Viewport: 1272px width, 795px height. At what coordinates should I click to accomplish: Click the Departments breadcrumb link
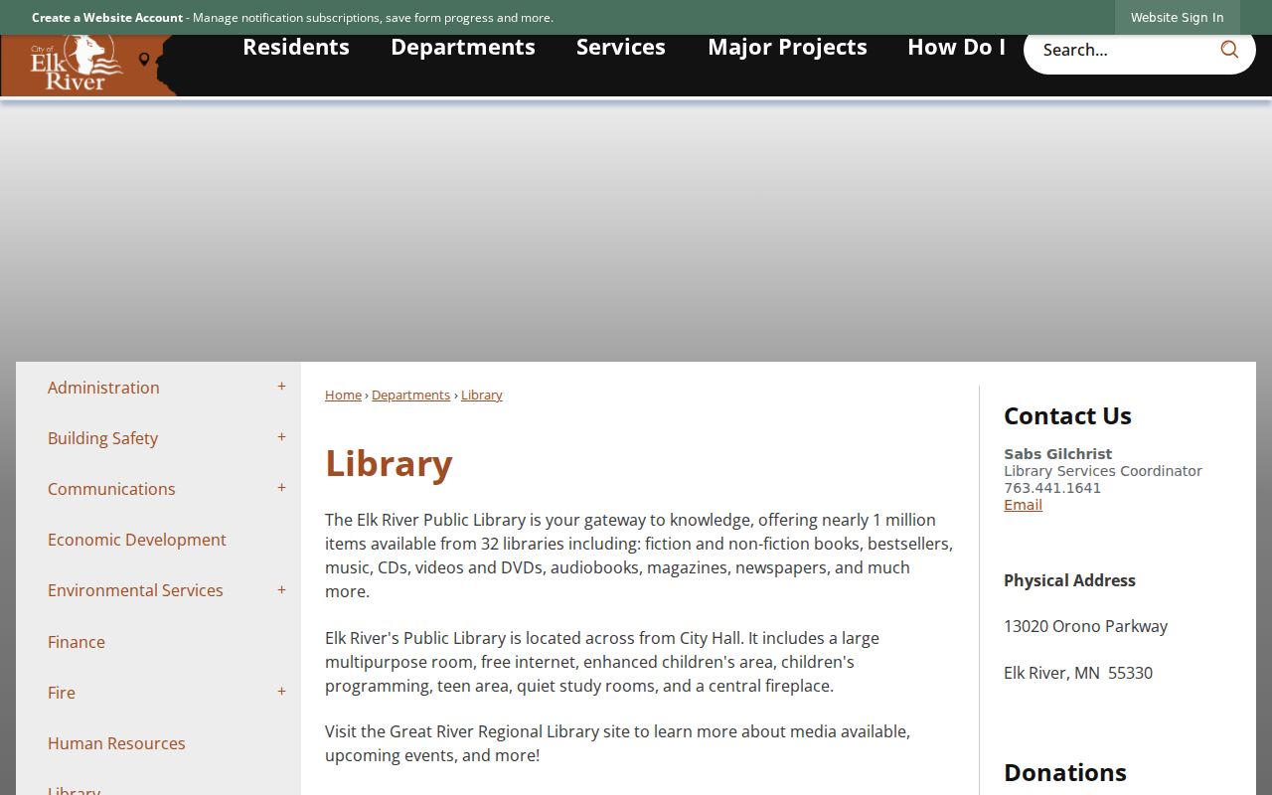(x=410, y=395)
